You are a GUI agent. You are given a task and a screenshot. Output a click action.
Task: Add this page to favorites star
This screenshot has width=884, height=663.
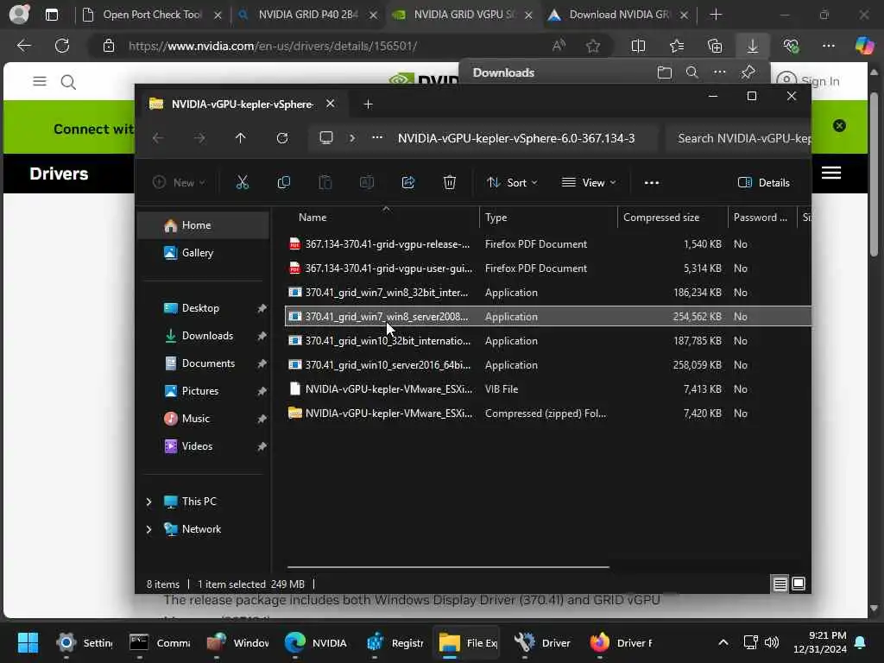pyautogui.click(x=592, y=46)
